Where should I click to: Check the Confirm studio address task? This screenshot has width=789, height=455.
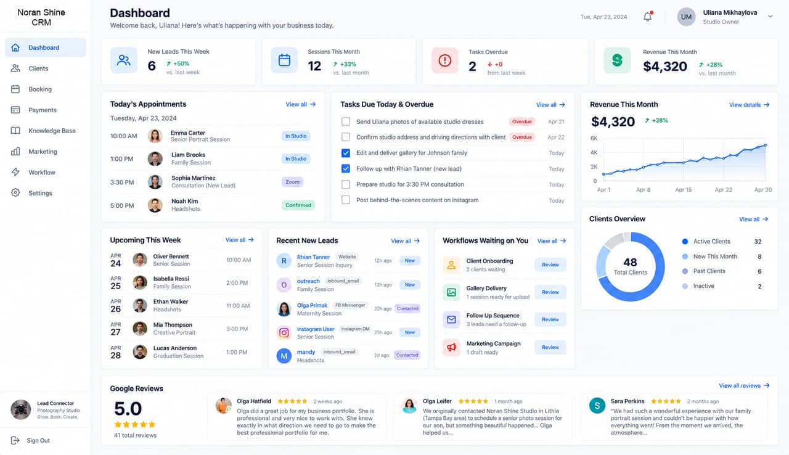click(x=346, y=137)
